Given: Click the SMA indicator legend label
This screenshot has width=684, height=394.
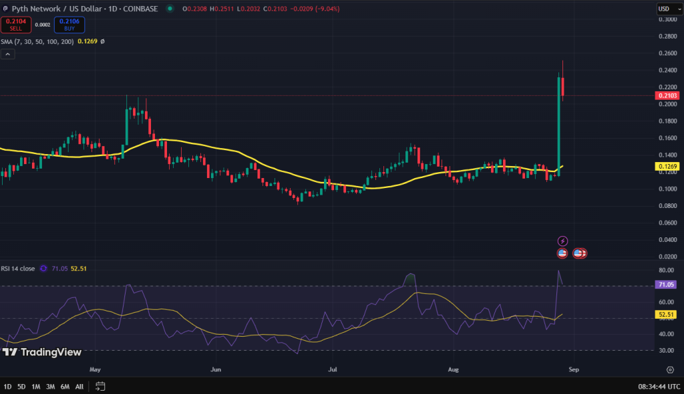Looking at the screenshot, I should 37,41.
